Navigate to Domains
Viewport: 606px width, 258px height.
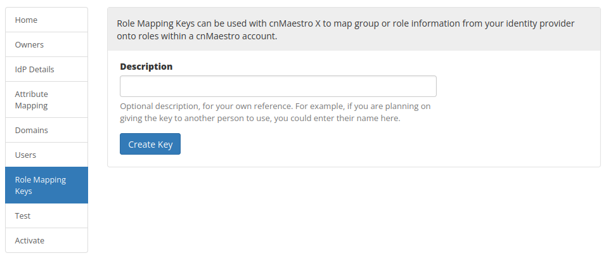coord(46,130)
